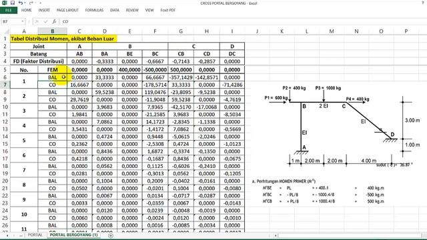Select column P header
This screenshot has width=427, height=240.
[x=406, y=31]
